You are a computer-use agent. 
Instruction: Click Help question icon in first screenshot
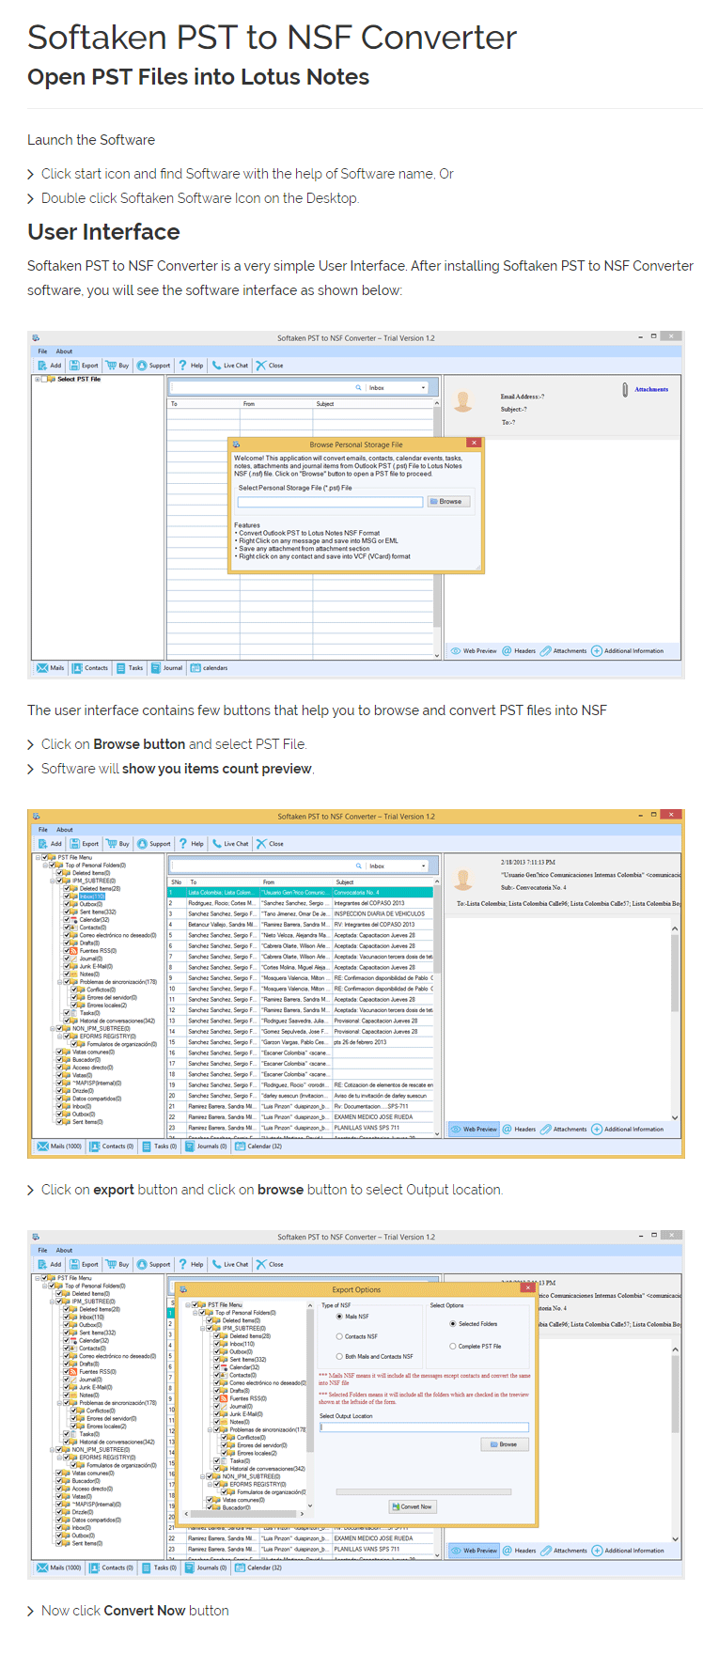tap(183, 366)
